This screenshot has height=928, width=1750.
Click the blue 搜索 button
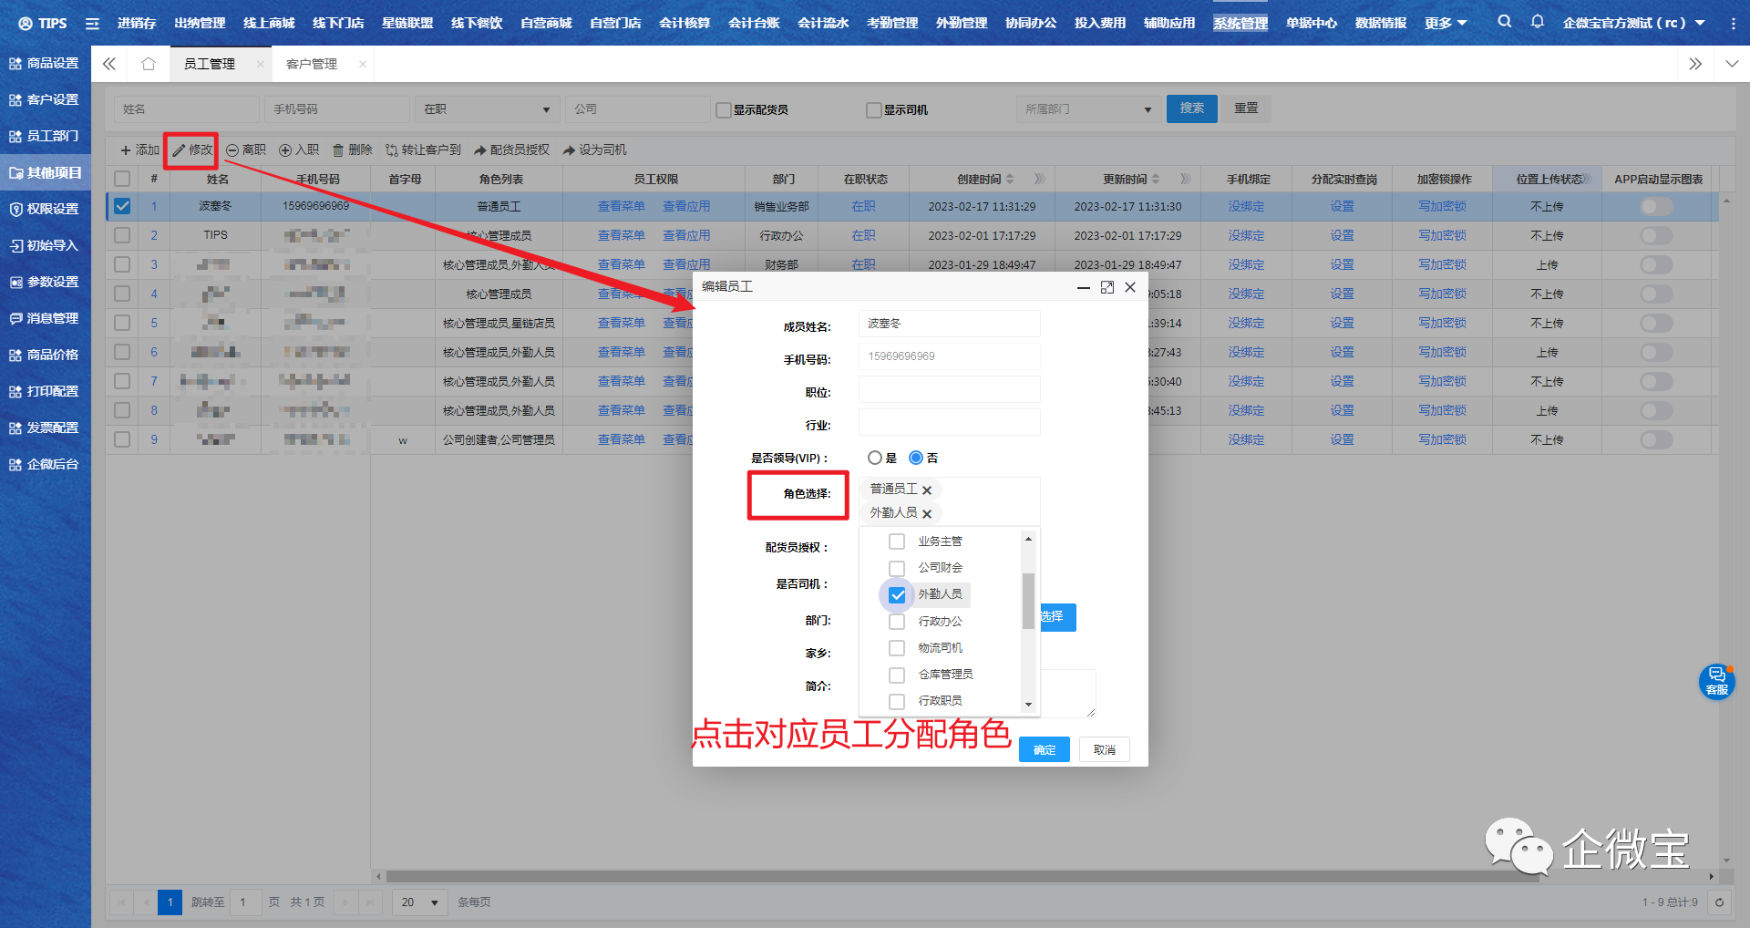click(x=1191, y=108)
